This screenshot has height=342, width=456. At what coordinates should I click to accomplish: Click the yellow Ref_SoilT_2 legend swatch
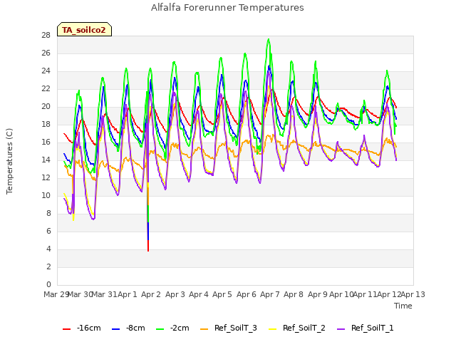point(272,329)
